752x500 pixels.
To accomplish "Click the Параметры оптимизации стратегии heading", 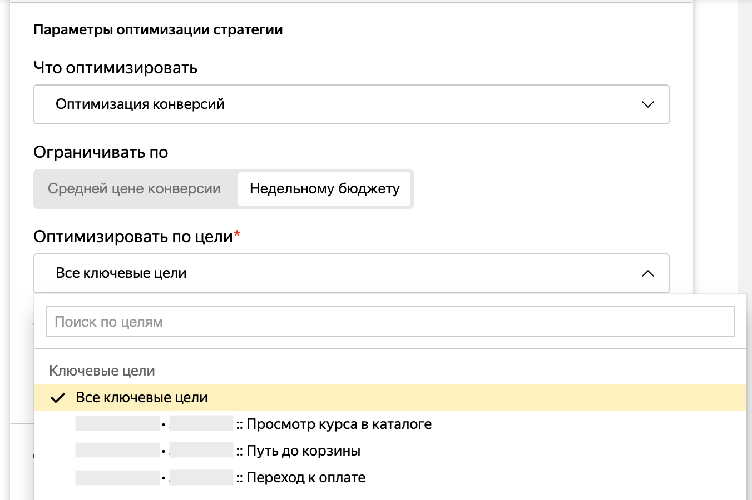I will pos(158,29).
